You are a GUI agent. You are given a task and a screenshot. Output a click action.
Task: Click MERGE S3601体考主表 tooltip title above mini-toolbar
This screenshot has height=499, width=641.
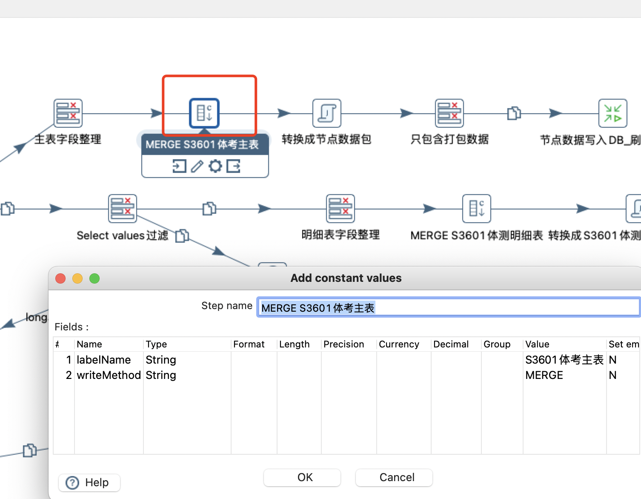(202, 145)
